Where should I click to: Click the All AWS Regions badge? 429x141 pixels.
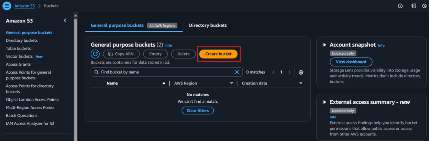pyautogui.click(x=162, y=26)
